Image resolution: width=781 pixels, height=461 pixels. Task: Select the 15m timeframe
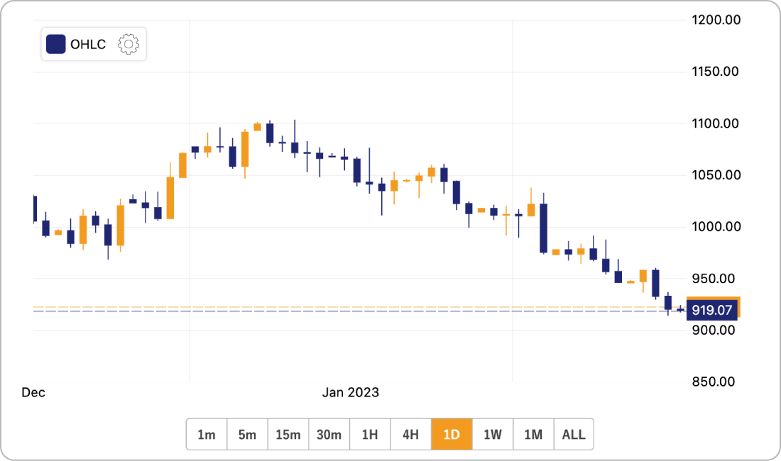288,434
